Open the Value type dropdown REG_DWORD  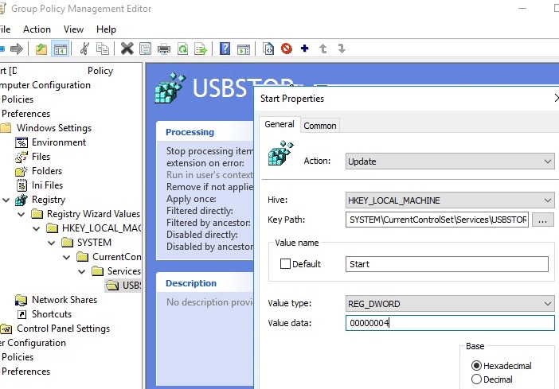[x=450, y=304]
